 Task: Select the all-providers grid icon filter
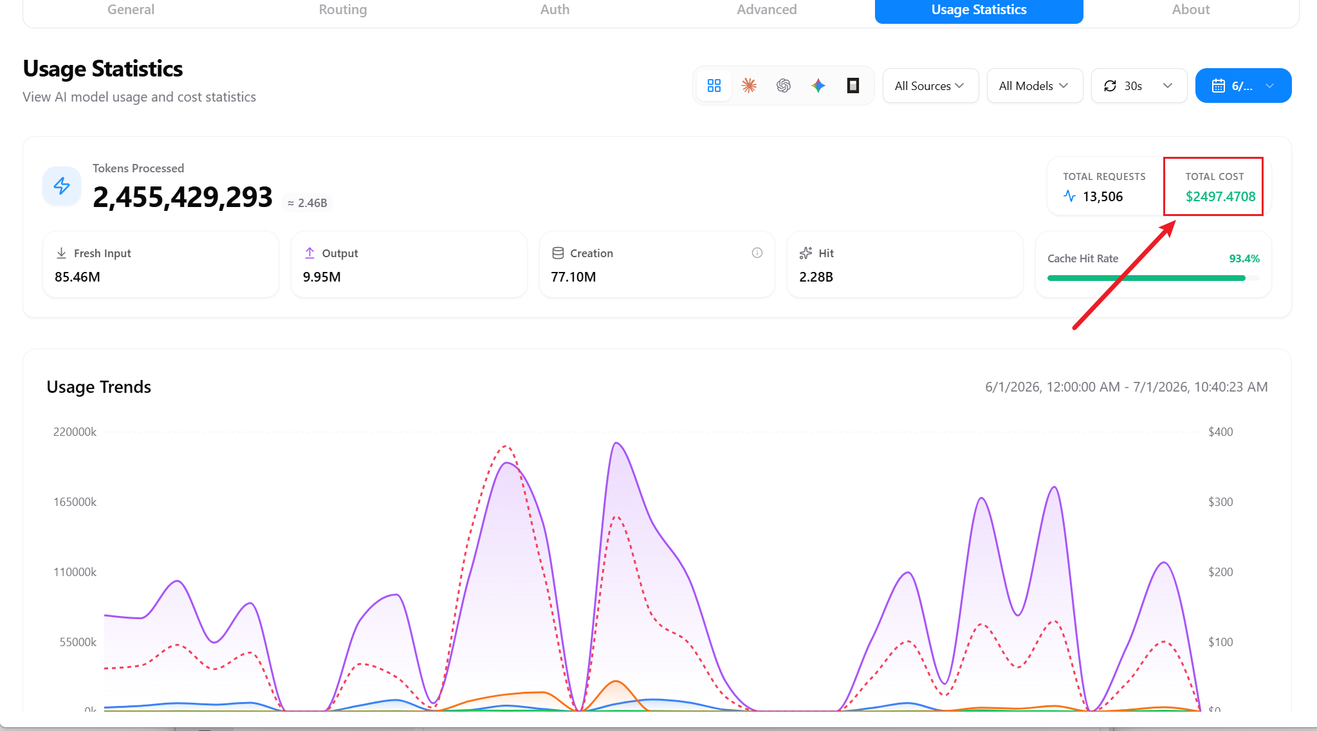point(714,86)
